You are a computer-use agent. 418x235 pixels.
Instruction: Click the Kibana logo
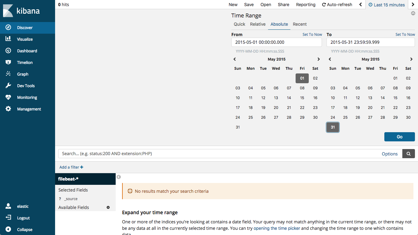21,11
